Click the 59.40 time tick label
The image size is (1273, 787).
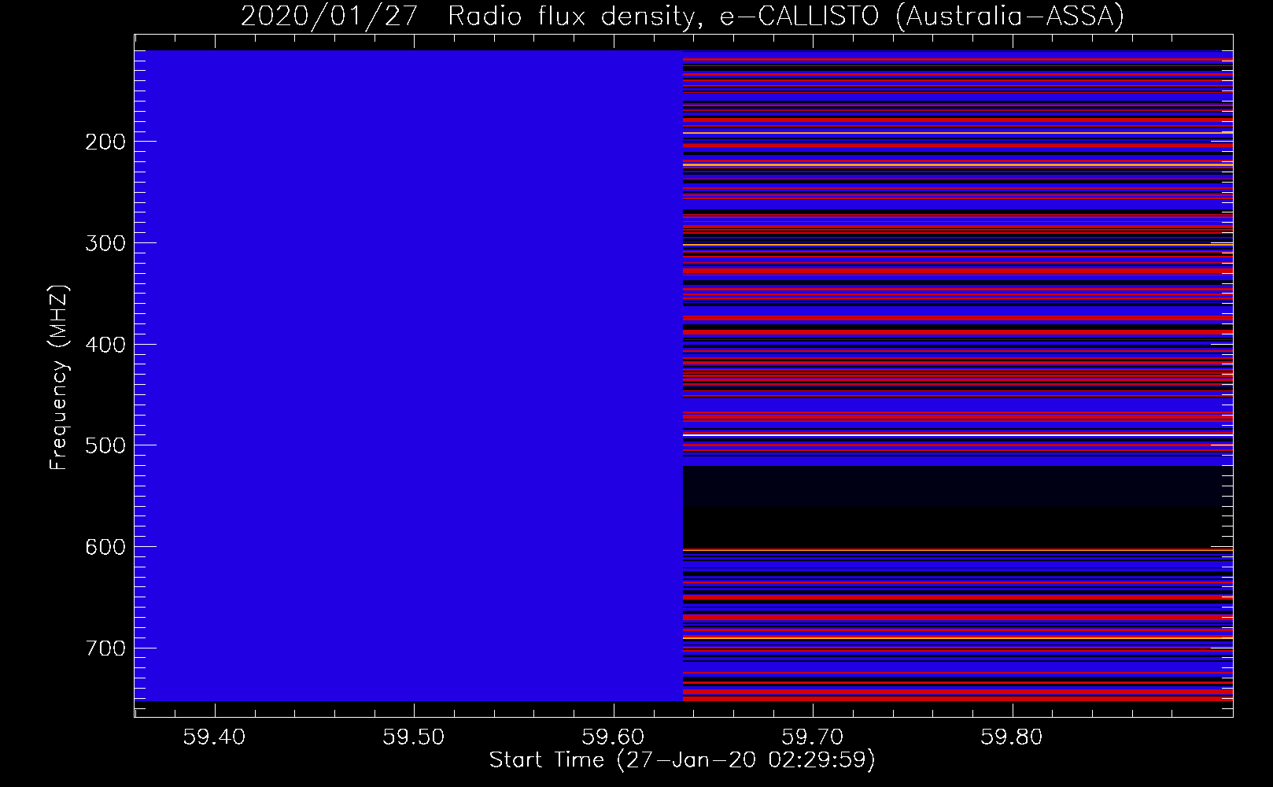pos(214,737)
